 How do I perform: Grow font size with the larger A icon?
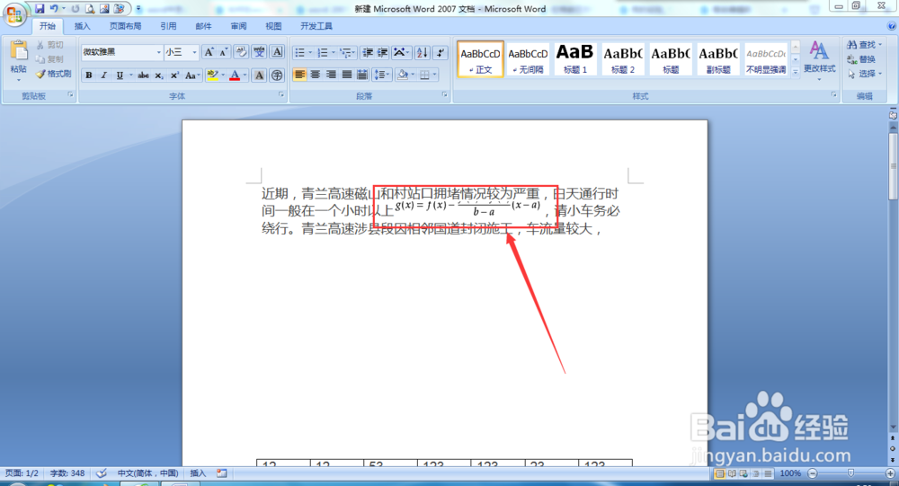(209, 52)
